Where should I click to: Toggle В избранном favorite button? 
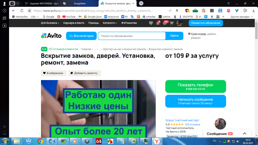pos(53,73)
